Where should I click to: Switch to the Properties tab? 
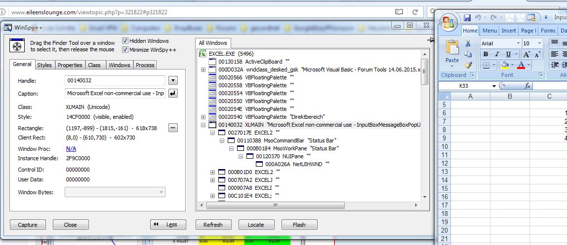(70, 65)
